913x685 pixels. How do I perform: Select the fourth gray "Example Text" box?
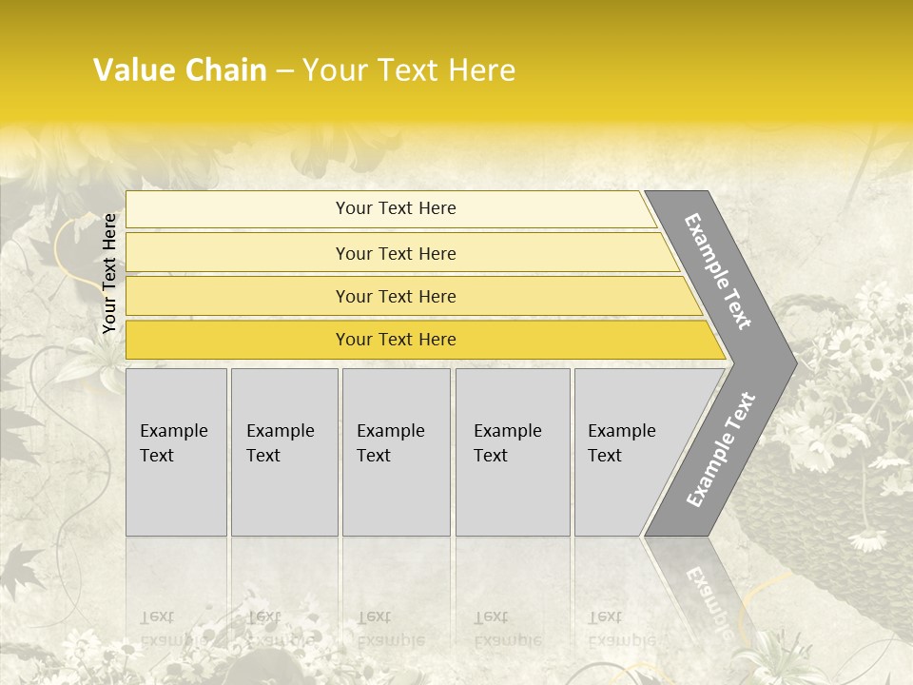tap(512, 452)
